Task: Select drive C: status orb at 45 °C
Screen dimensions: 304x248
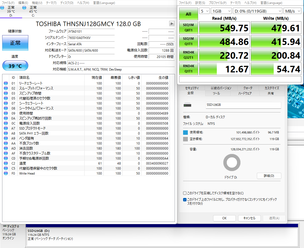Action: coord(24,8)
